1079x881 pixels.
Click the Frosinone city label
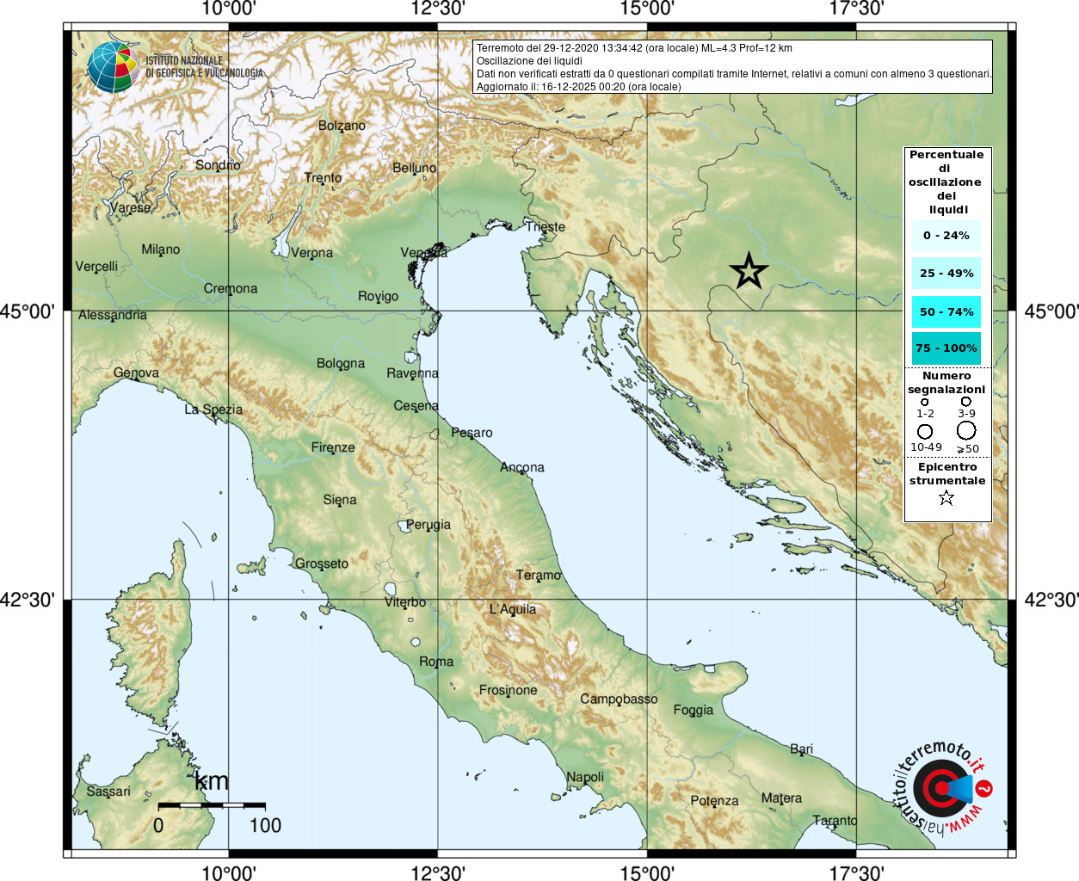508,690
